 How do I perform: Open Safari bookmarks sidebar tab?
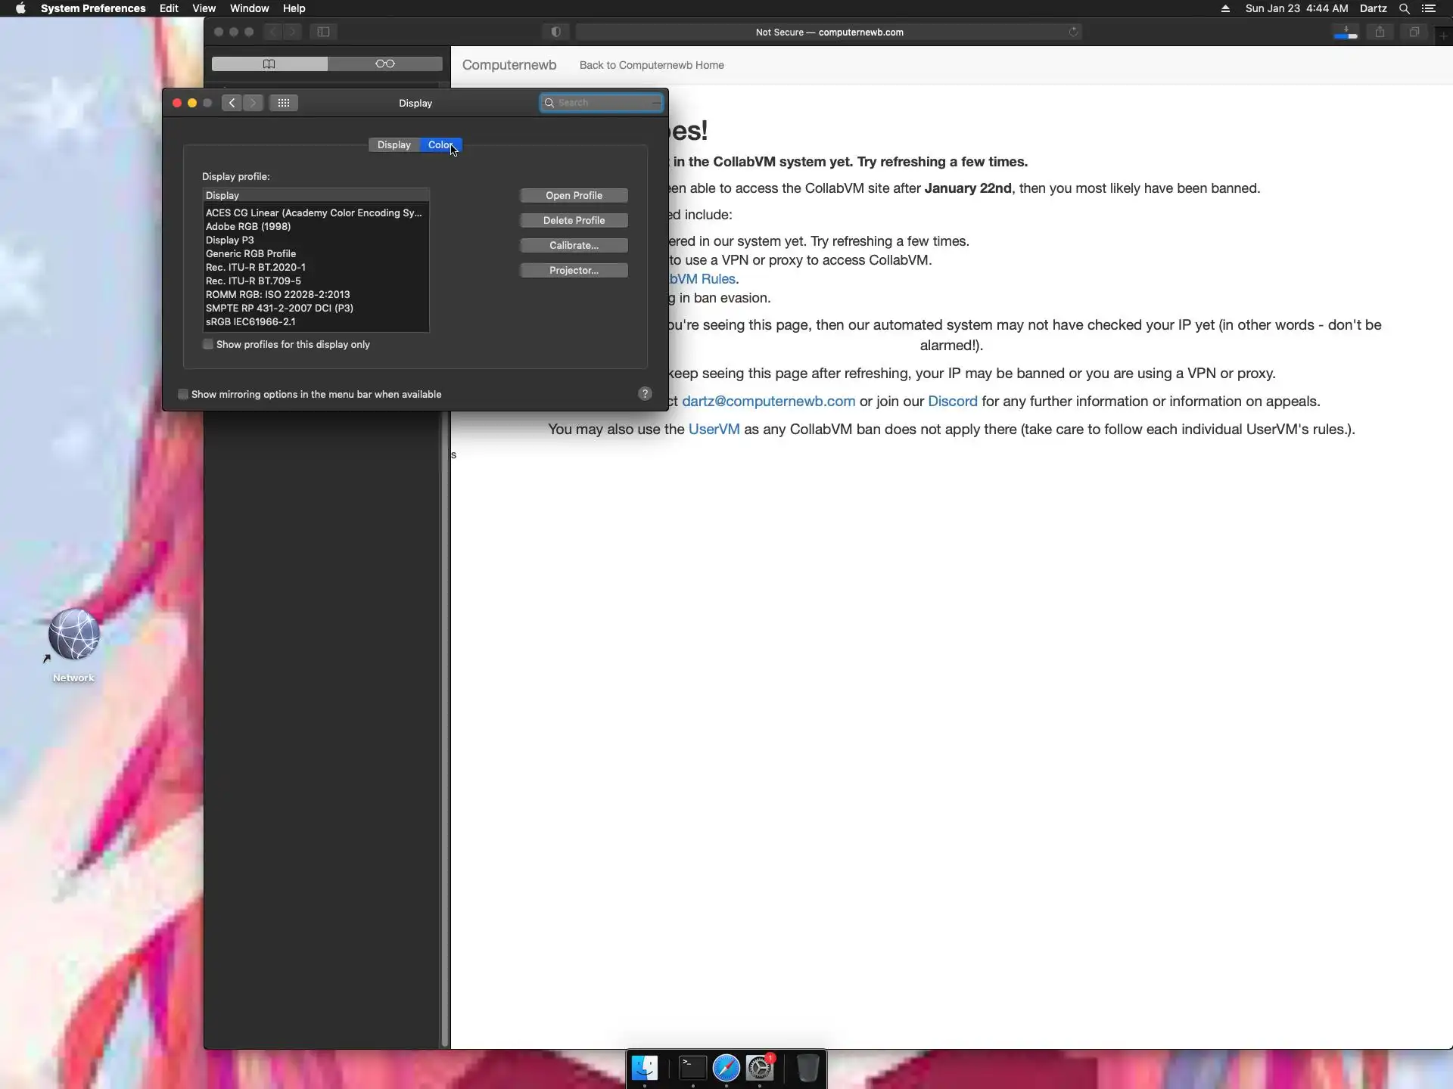[x=269, y=64]
